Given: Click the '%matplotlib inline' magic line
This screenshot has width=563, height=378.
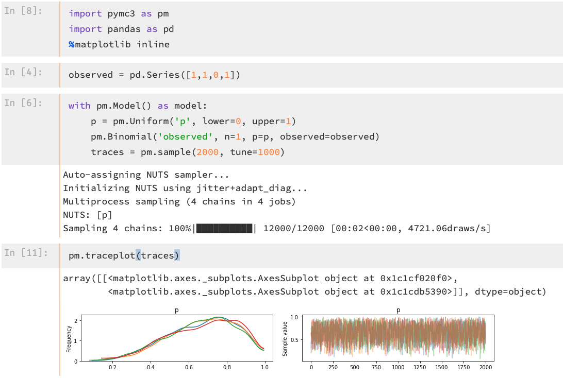Looking at the screenshot, I should pyautogui.click(x=119, y=44).
